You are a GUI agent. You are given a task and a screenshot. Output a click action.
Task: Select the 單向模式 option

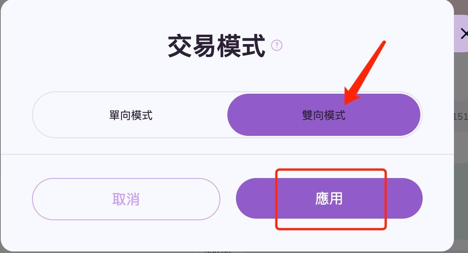tap(131, 115)
